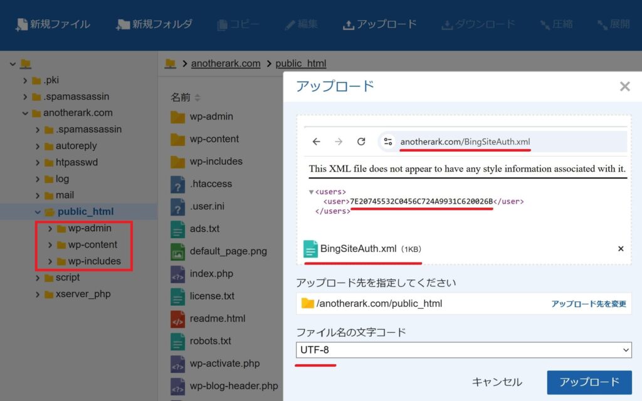642x401 pixels.
Task: Click the wp-content folder icon in file list
Action: point(177,140)
